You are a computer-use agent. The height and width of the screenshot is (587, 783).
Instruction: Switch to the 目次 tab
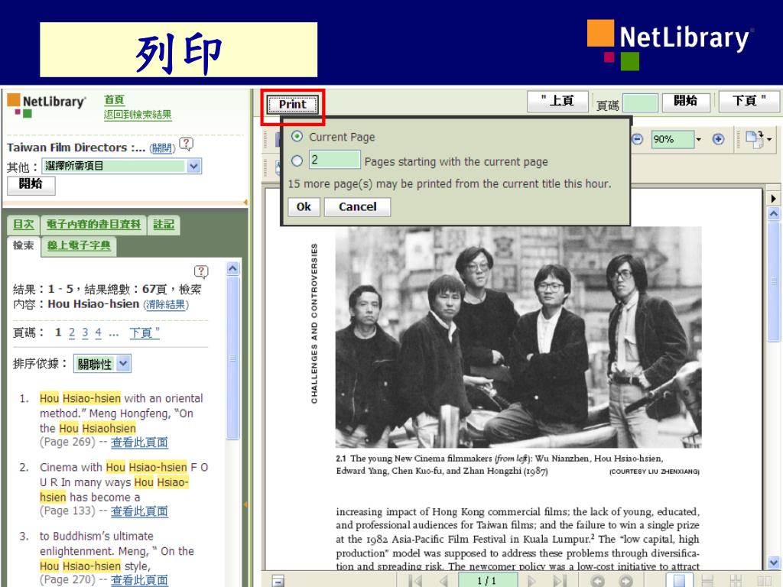pyautogui.click(x=24, y=225)
